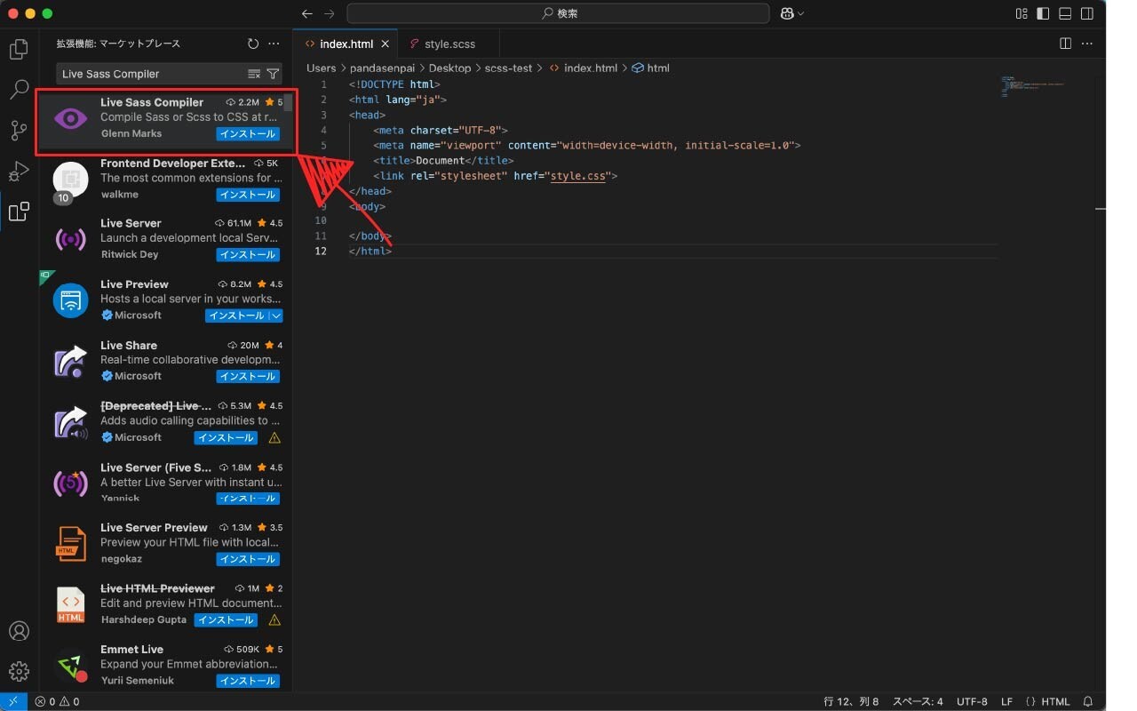The width and height of the screenshot is (1137, 711).
Task: Expand the Live Preview install dropdown arrow
Action: click(276, 316)
